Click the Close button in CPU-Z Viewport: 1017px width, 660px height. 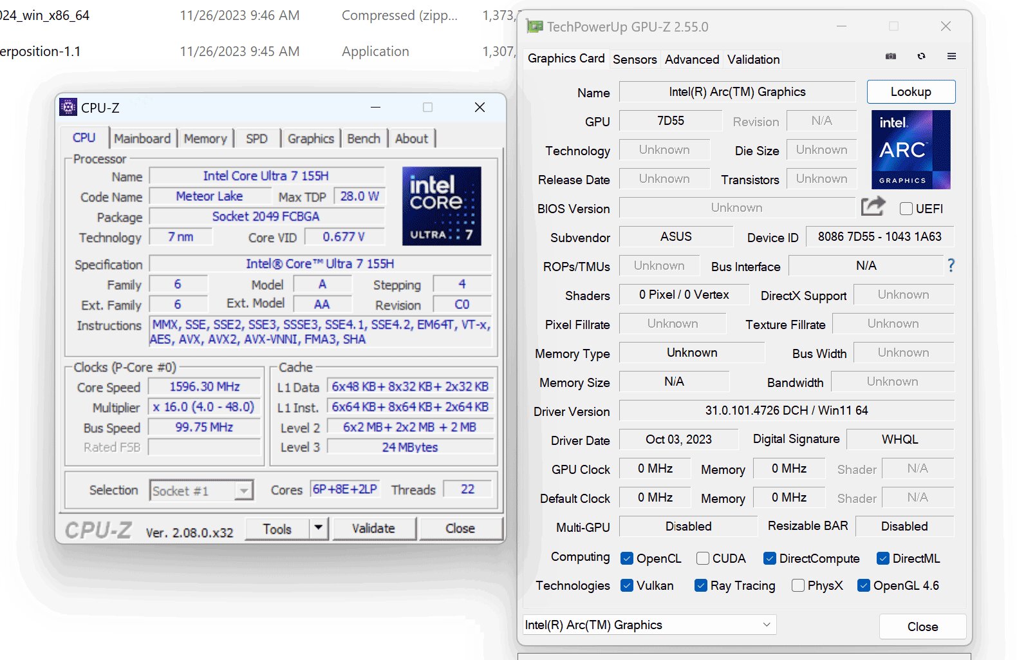460,528
